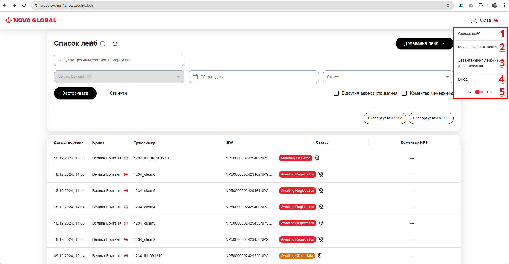
Task: Click the Awaiting Client Data status badge
Action: tap(297, 256)
